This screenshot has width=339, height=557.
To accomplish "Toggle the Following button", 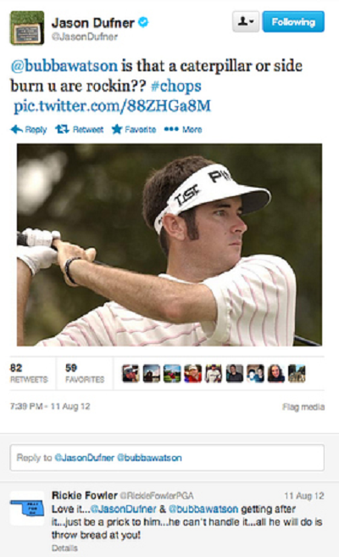I will [293, 22].
